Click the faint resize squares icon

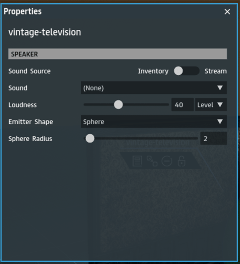(x=152, y=161)
